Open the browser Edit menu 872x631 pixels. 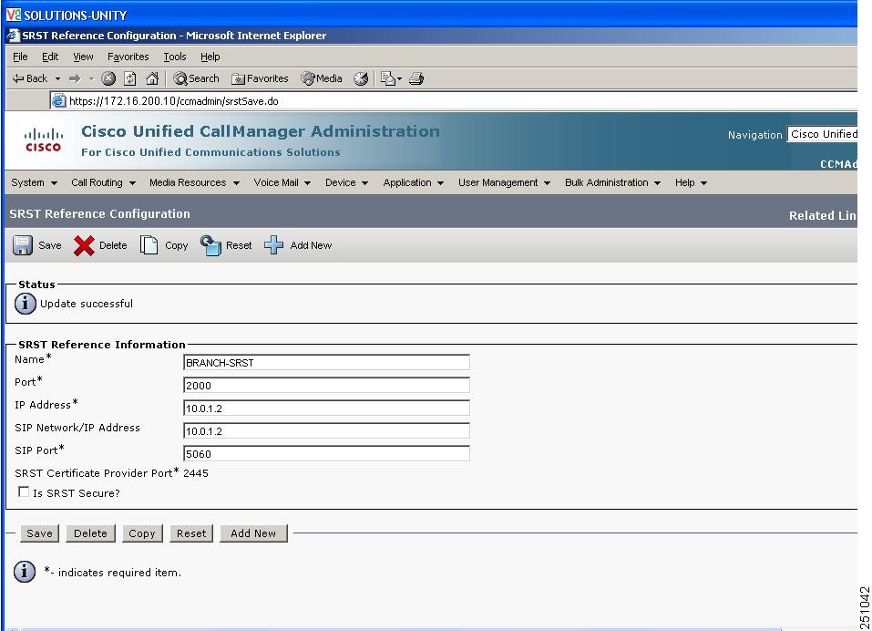[x=50, y=57]
